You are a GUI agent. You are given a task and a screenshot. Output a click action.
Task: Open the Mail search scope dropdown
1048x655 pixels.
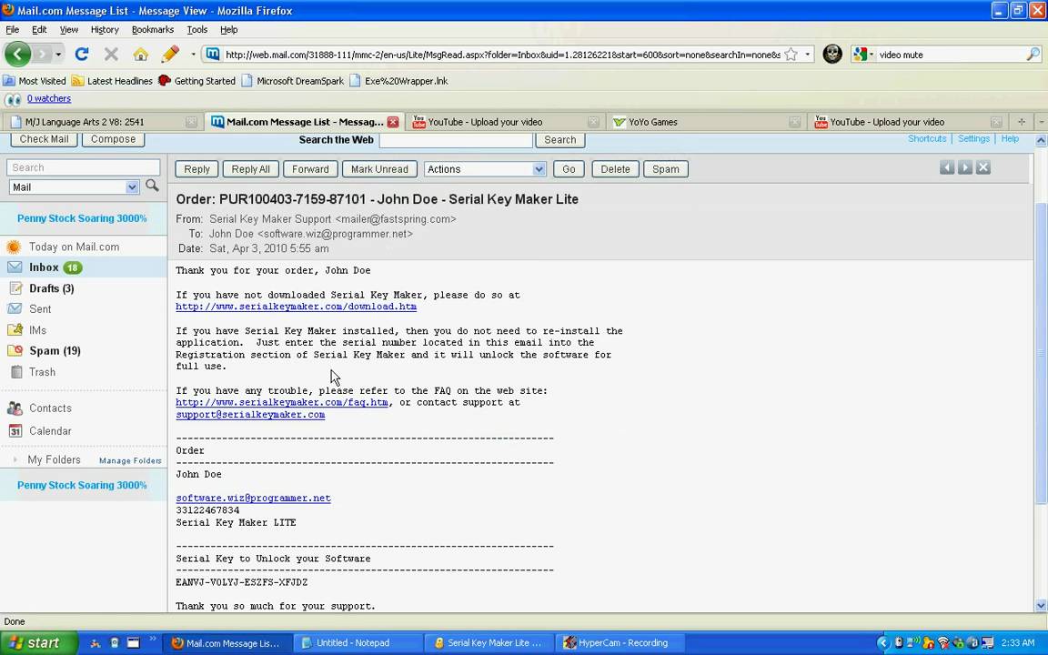(x=132, y=187)
